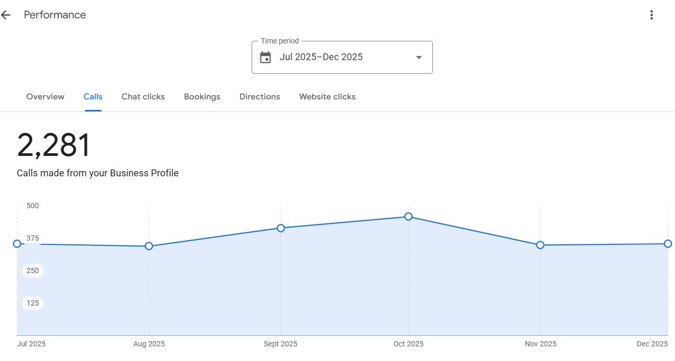Viewport: 675px width, 361px height.
Task: Expand the Time period dropdown arrow
Action: (419, 58)
